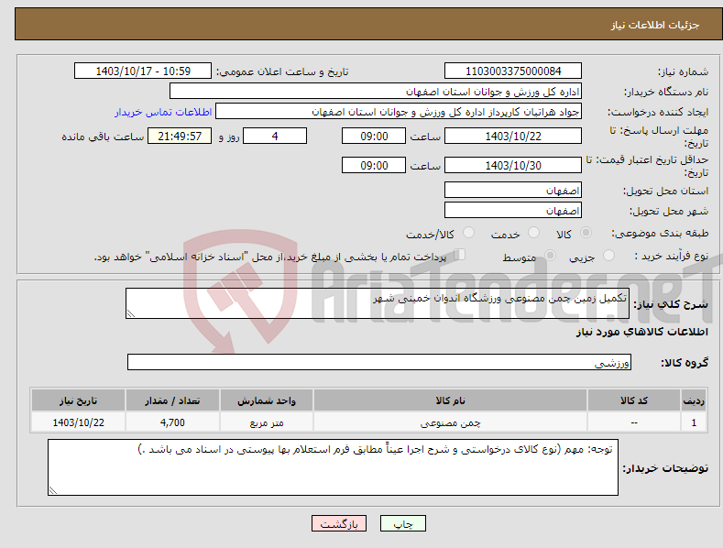Viewport: 723px width, 548px height.
Task: Click the بازگشت (back) button
Action: pos(339,523)
